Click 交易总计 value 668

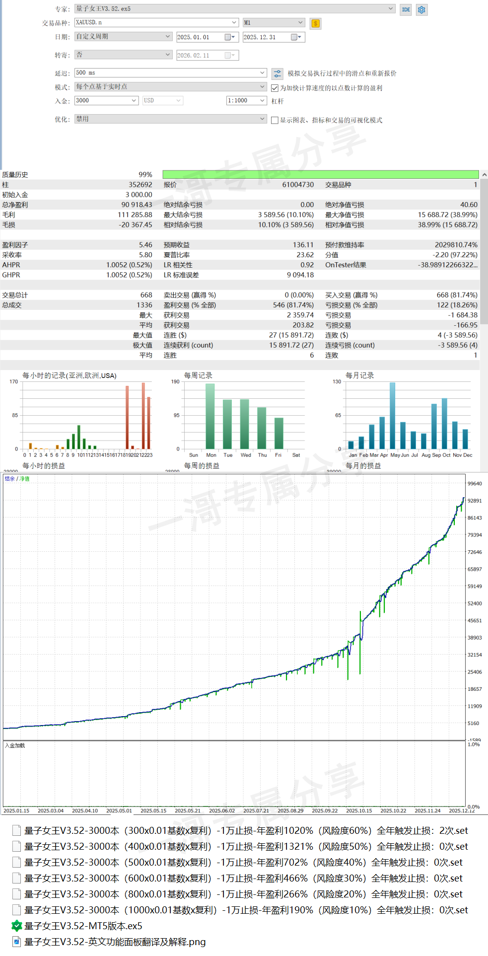[x=146, y=295]
